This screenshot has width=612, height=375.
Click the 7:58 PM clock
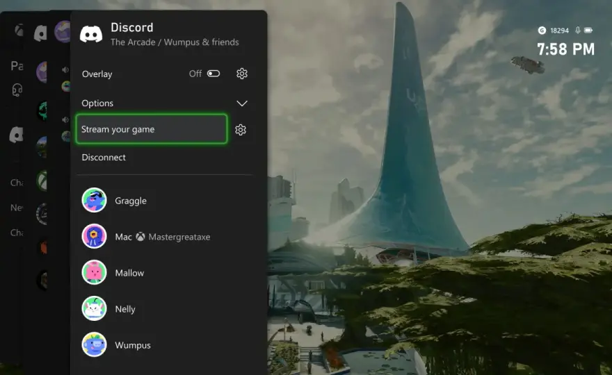coord(565,49)
